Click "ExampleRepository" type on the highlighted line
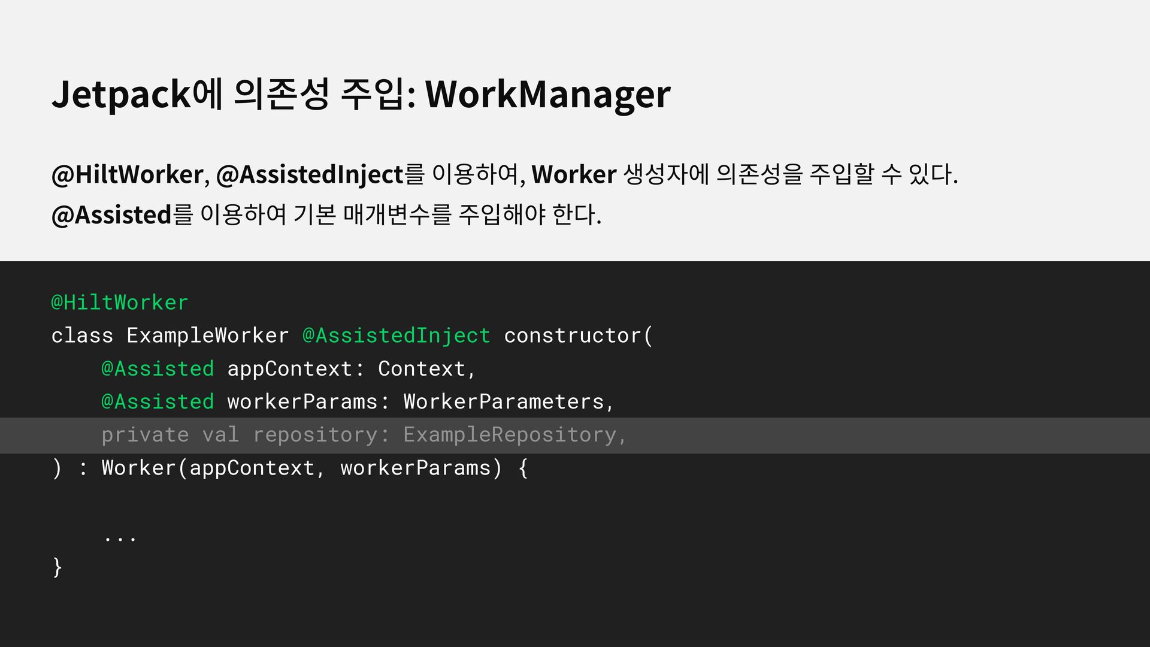Viewport: 1150px width, 647px height. pos(510,435)
